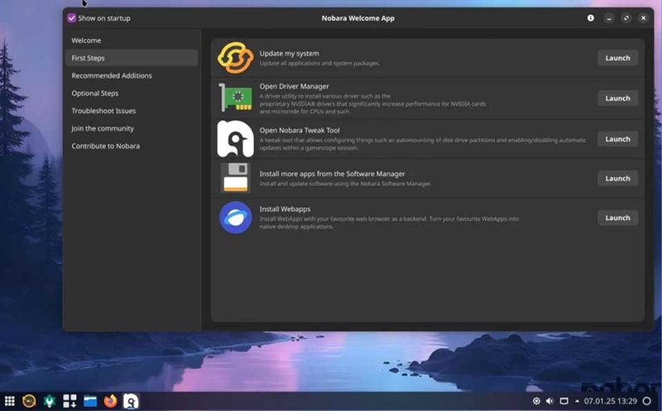Switch to Troubleshoot Issues section

[132, 111]
